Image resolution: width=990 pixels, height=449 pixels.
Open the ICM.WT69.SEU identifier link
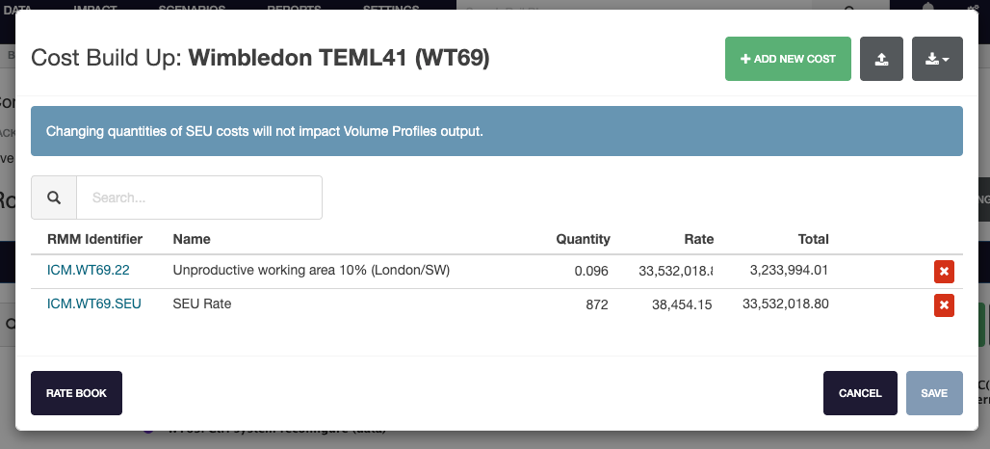tap(93, 304)
